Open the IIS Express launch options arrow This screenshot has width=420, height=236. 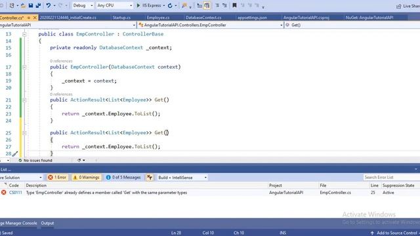click(x=163, y=5)
